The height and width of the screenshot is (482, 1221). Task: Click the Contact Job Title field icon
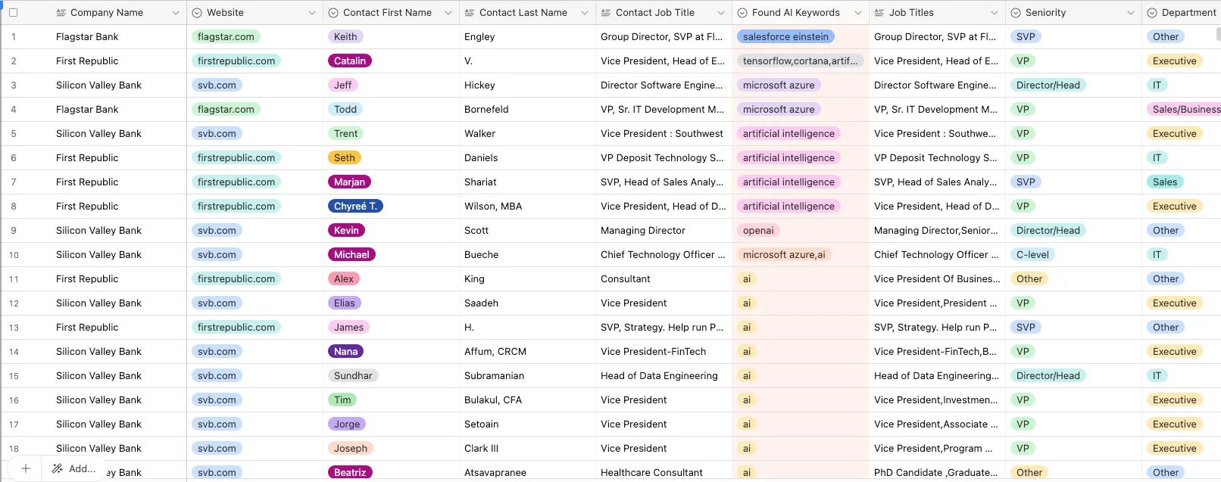606,13
